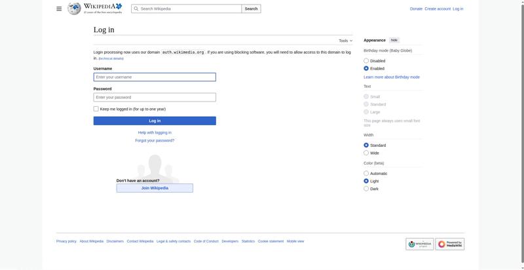Hide the Appearance panel
Viewport: 524px width, 270px height.
[394, 40]
